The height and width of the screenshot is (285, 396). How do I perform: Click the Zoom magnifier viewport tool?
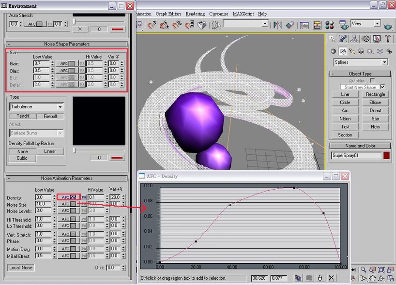(x=363, y=270)
